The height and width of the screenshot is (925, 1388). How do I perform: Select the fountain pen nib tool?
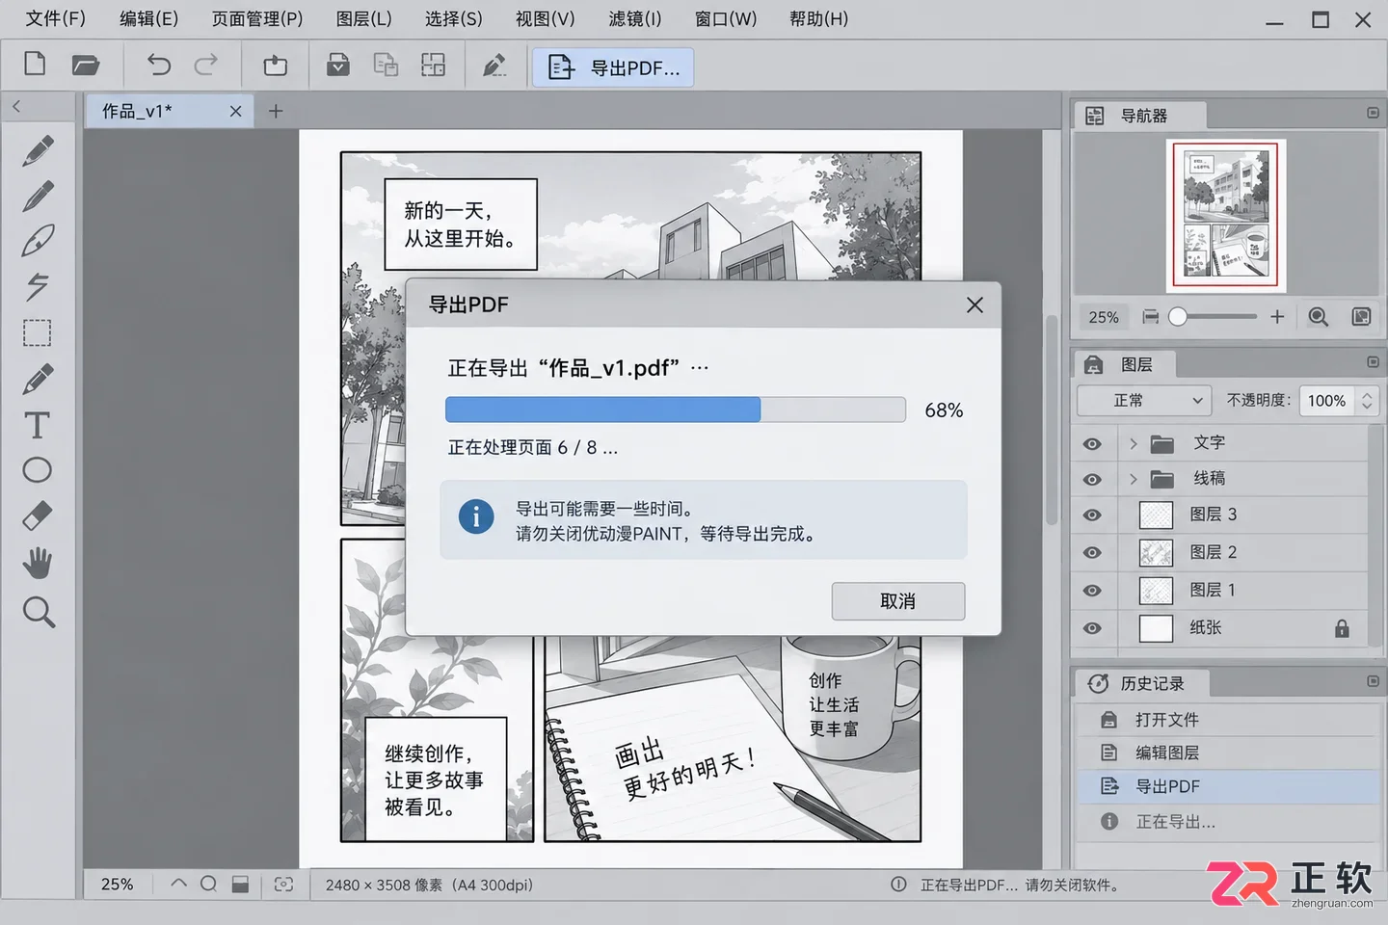click(37, 241)
